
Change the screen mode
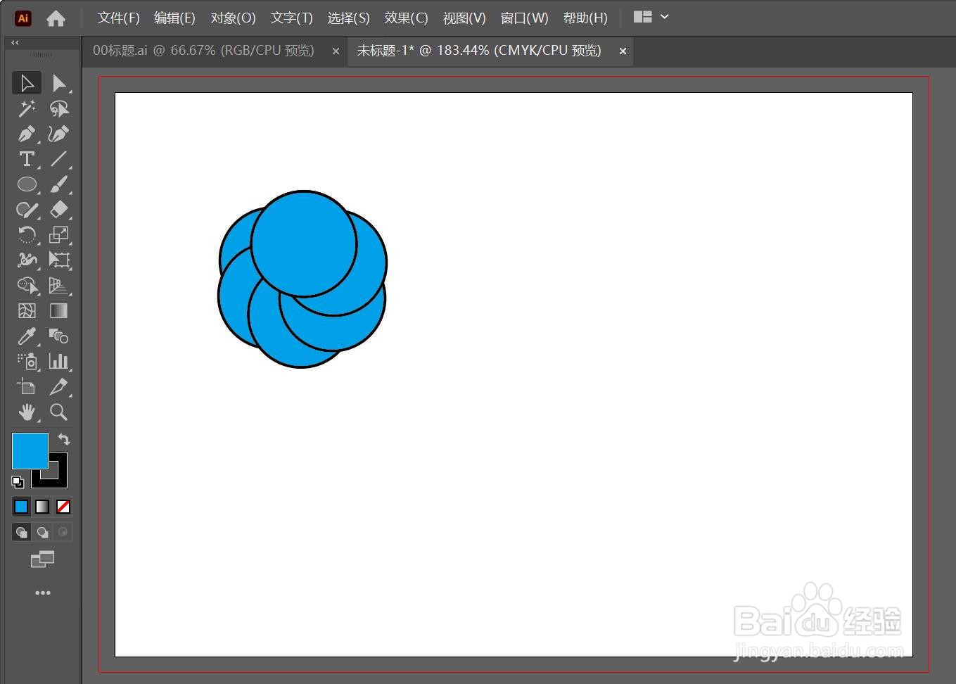tap(42, 559)
